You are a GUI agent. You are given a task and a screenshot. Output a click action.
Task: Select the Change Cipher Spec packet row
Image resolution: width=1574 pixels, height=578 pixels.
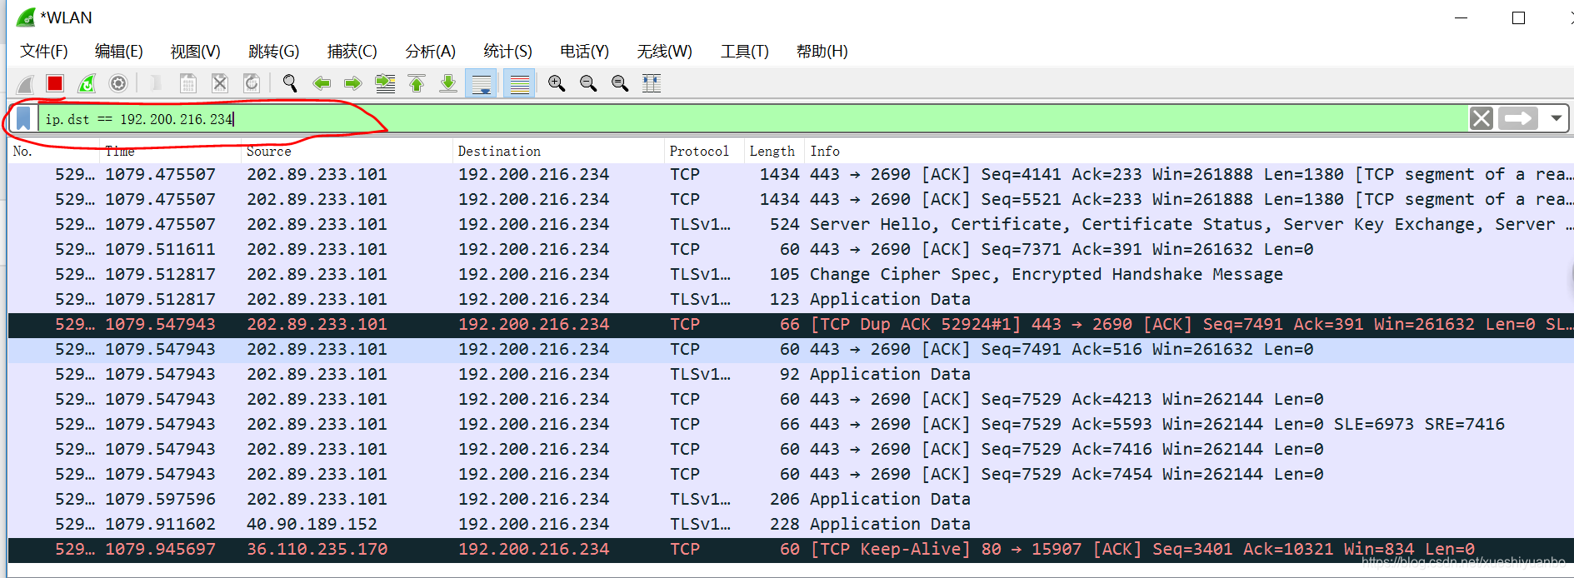click(791, 274)
